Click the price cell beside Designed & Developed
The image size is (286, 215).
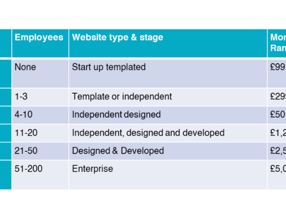pyautogui.click(x=277, y=151)
